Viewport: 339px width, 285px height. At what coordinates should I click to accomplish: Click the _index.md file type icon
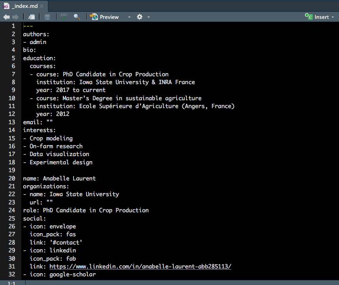tap(6, 6)
